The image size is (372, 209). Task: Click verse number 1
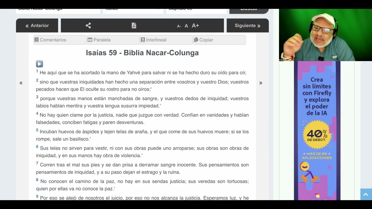(37, 71)
